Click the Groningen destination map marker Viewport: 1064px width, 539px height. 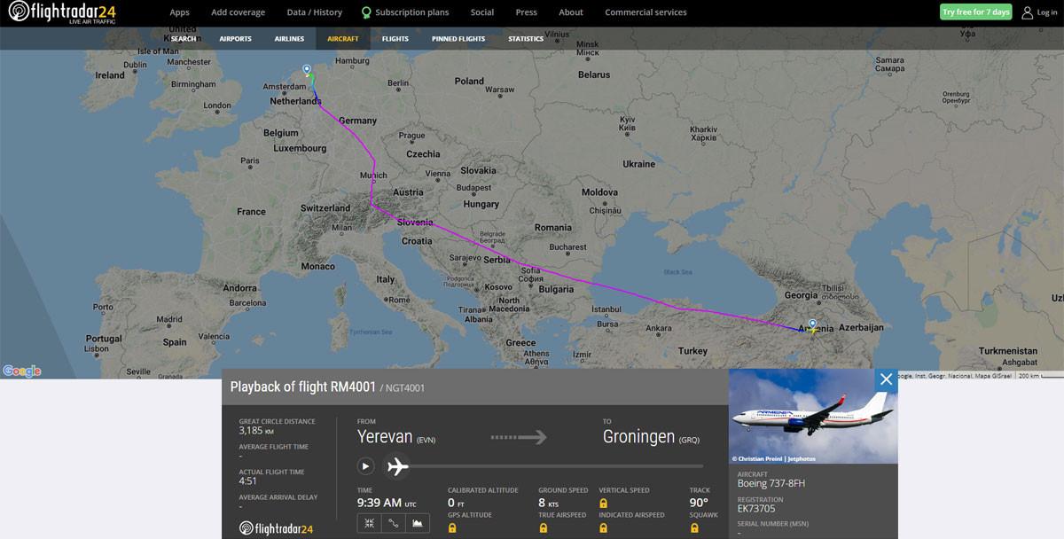[307, 69]
